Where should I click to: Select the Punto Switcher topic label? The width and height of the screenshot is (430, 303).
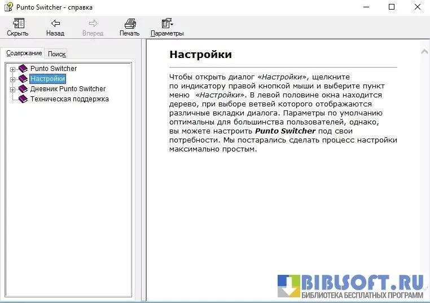(54, 69)
